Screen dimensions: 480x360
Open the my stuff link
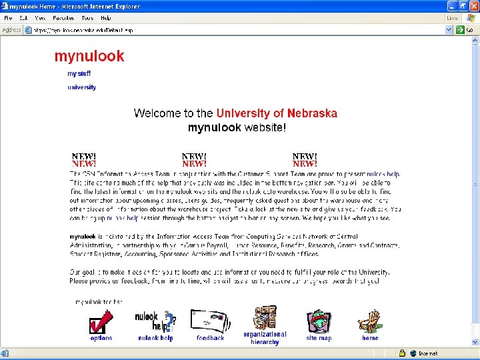pyautogui.click(x=79, y=73)
